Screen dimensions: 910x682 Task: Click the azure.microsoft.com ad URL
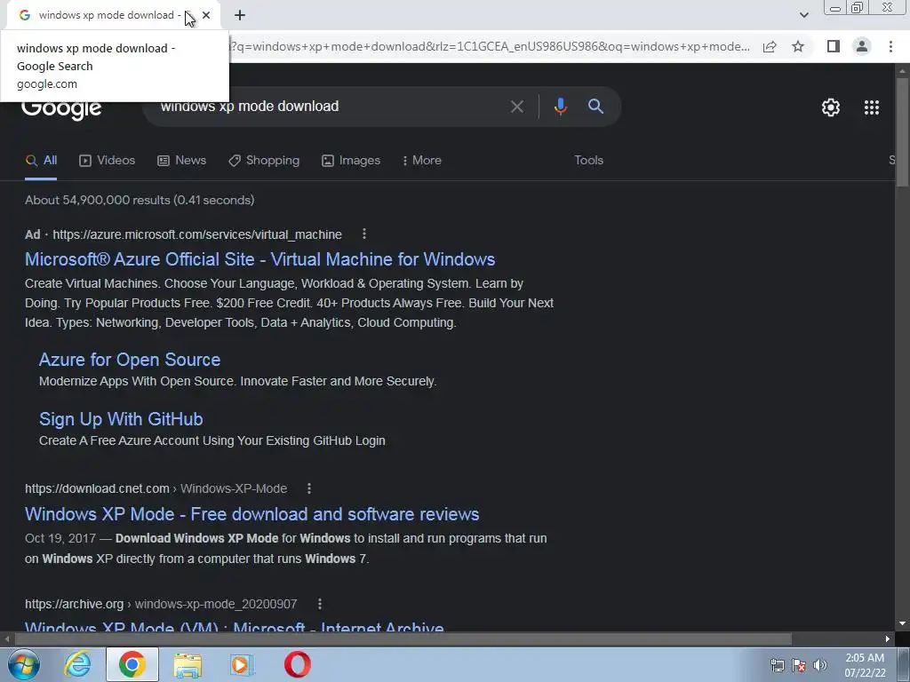pos(197,234)
